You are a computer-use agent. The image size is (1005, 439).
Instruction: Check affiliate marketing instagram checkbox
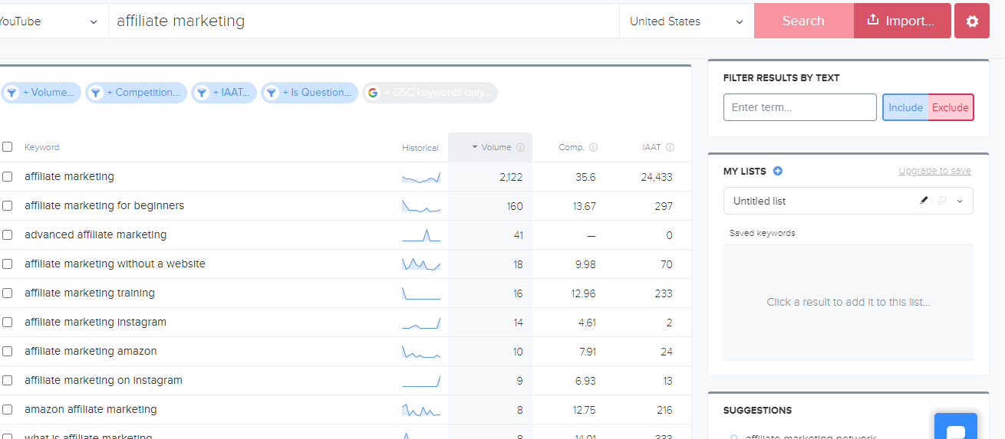click(8, 322)
